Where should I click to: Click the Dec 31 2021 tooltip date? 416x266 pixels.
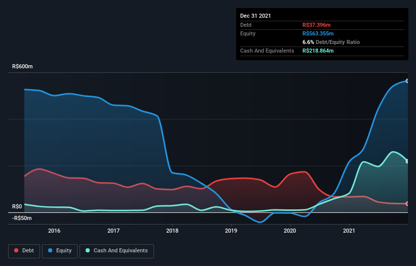point(255,16)
